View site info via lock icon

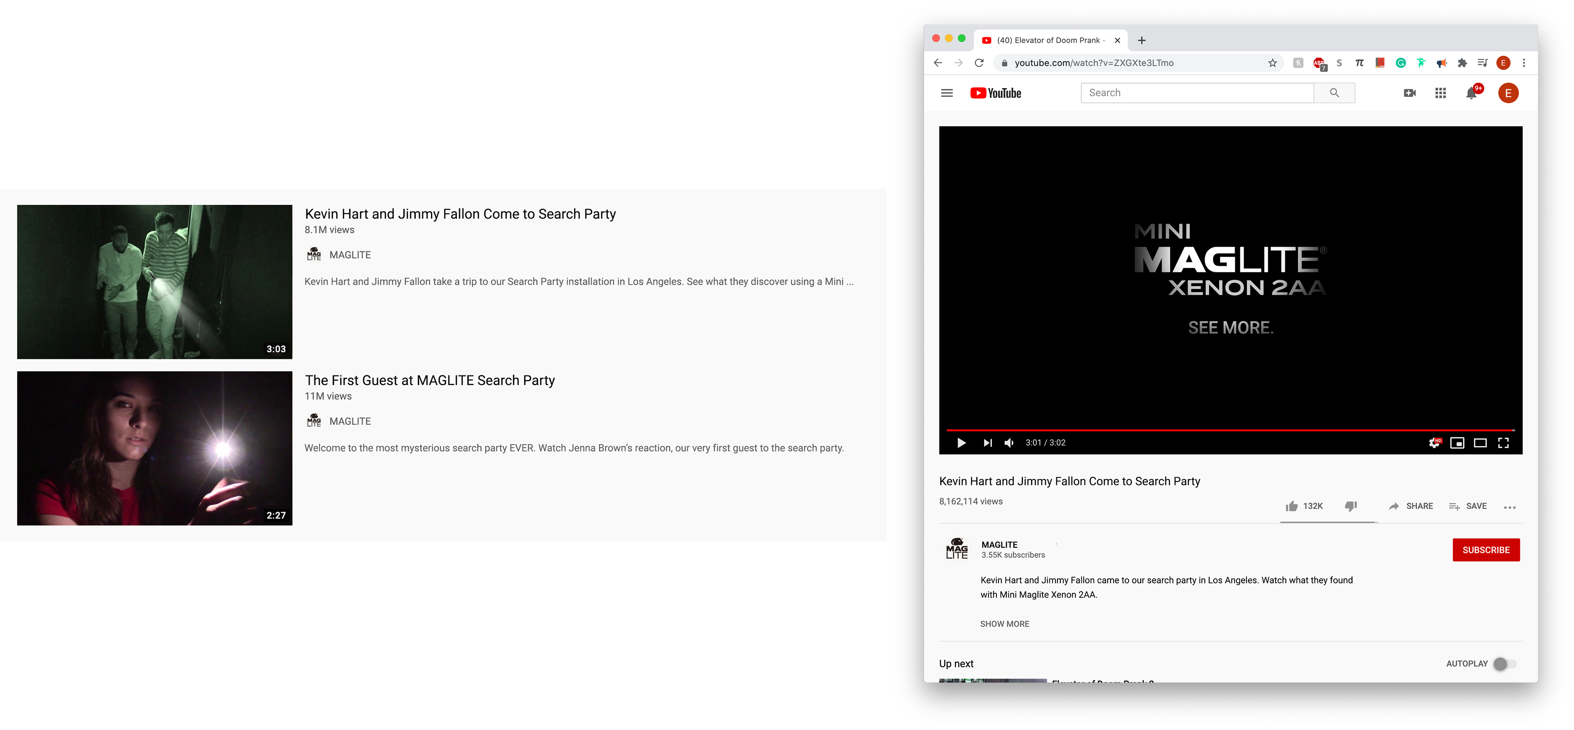click(x=1004, y=63)
